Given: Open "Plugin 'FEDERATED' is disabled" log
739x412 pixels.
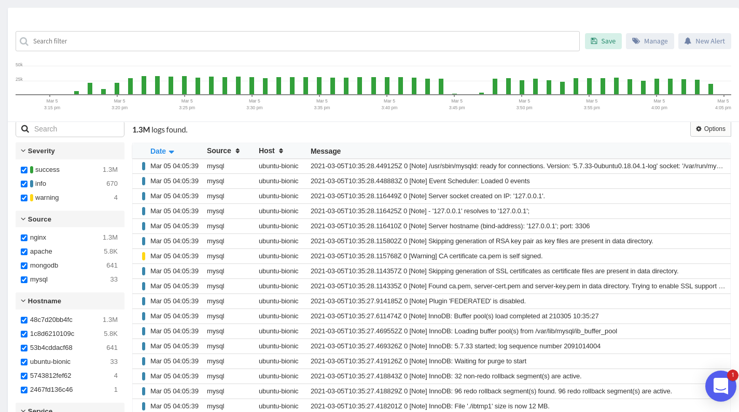Looking at the screenshot, I should [x=431, y=301].
